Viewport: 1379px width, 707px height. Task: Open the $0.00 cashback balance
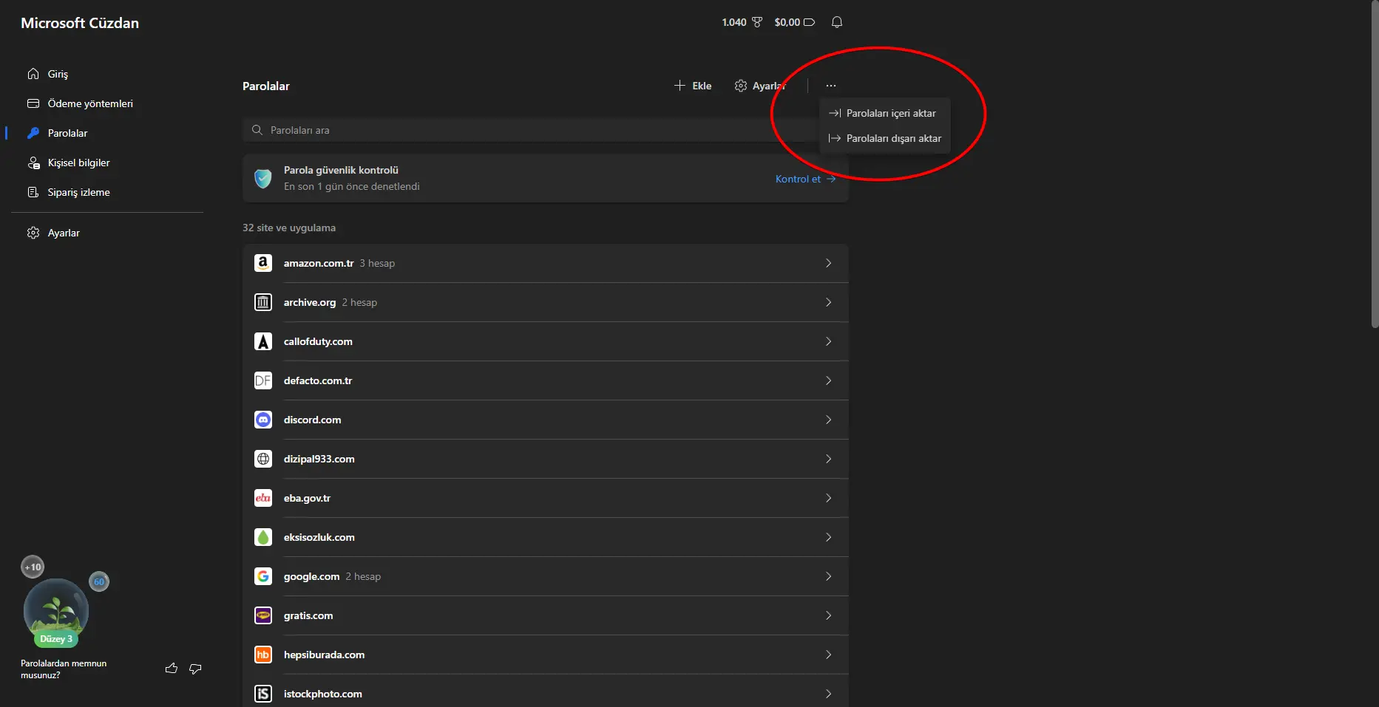point(794,22)
